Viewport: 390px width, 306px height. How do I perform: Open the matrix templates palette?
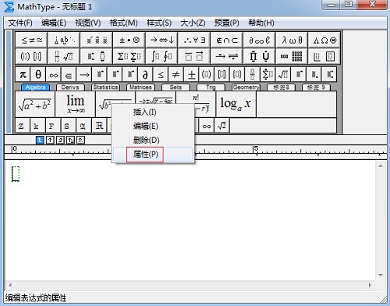coord(292,56)
